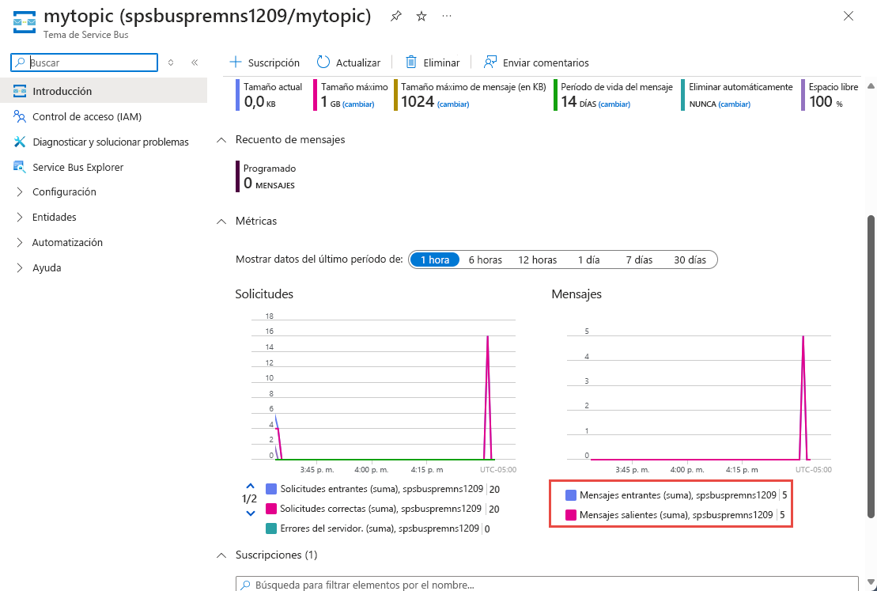Click the plus icon for Suscripción
The height and width of the screenshot is (591, 877).
[x=236, y=63]
